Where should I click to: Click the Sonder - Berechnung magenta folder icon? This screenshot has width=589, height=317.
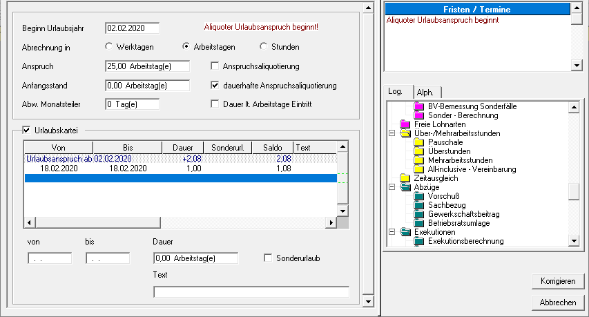point(419,115)
